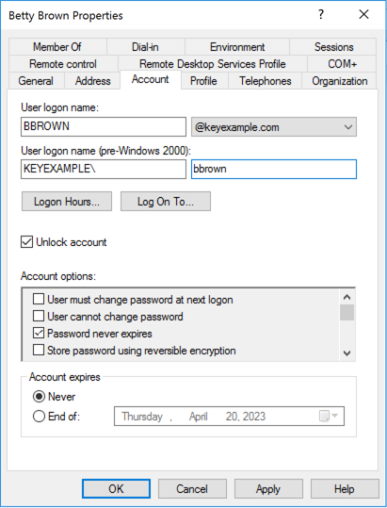Click the account options scroll down arrow
Screen dimensions: 387x508
347,353
